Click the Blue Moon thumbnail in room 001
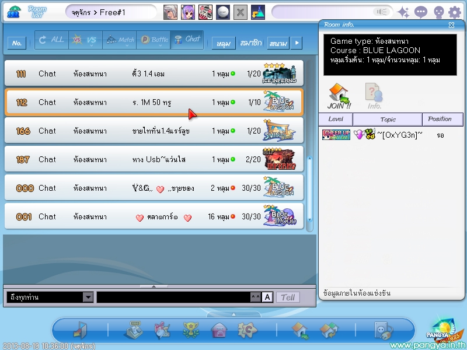 [x=280, y=215]
